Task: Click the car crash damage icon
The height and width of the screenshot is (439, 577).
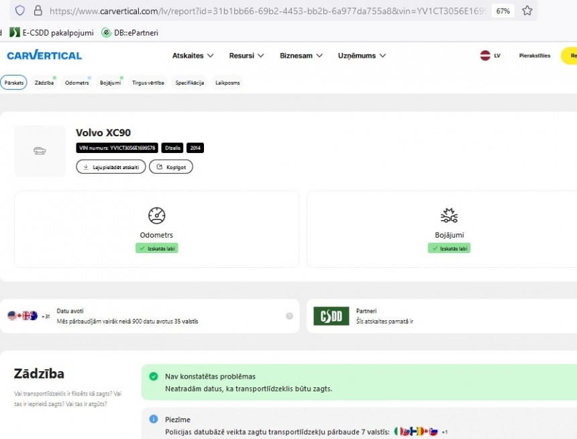Action: pyautogui.click(x=449, y=215)
